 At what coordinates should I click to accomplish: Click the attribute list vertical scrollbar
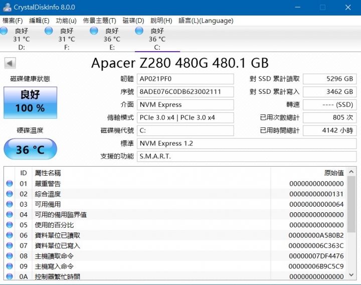pyautogui.click(x=351, y=201)
